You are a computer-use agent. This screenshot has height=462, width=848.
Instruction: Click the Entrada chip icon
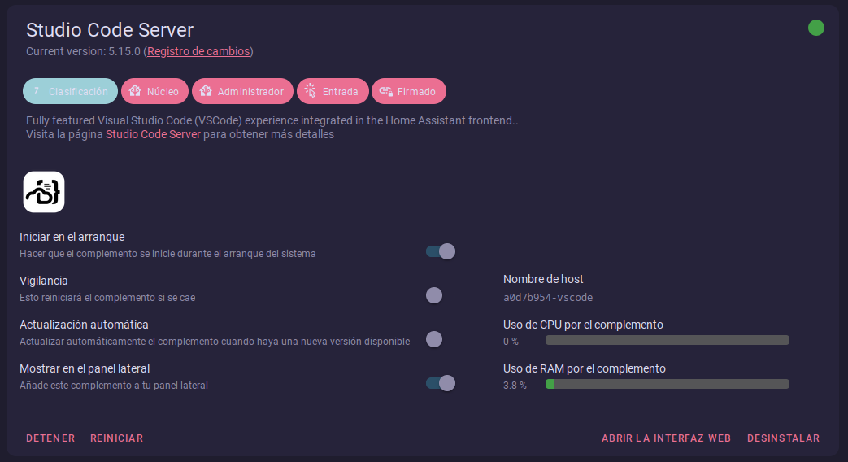pos(311,92)
